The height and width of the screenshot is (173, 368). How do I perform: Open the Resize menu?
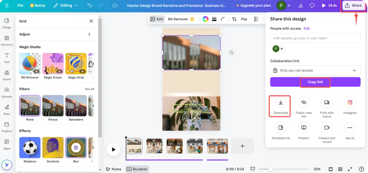38,5
